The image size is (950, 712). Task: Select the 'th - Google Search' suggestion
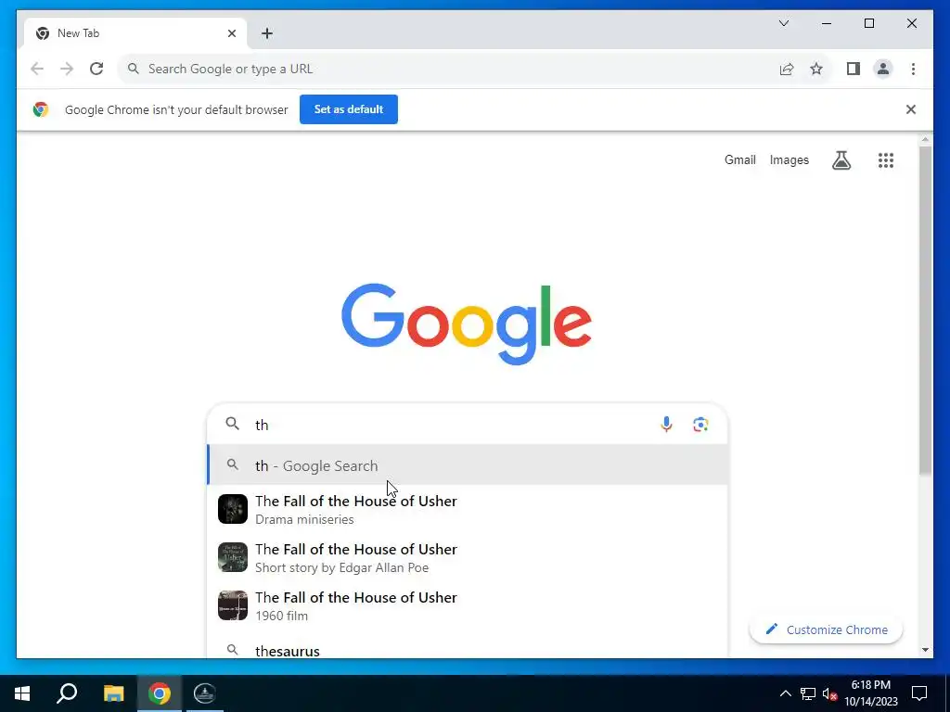point(468,465)
